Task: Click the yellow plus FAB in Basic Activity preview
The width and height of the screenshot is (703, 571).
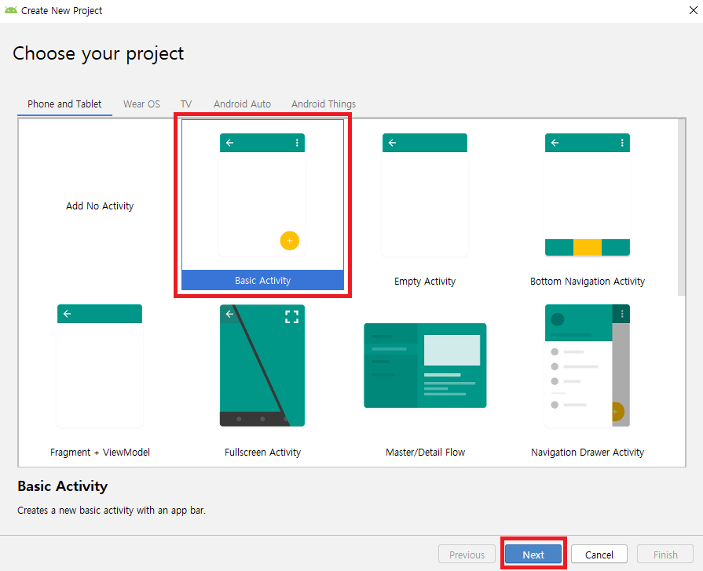Action: [x=290, y=241]
